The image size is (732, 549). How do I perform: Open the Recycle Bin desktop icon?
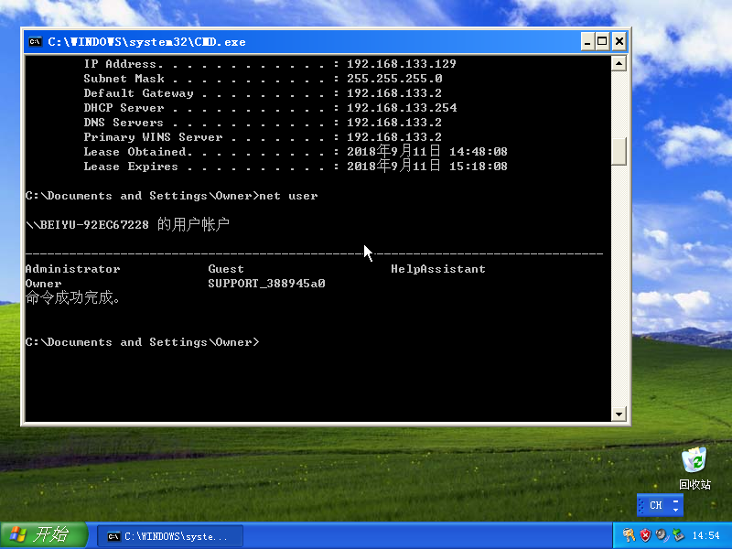[x=694, y=468]
